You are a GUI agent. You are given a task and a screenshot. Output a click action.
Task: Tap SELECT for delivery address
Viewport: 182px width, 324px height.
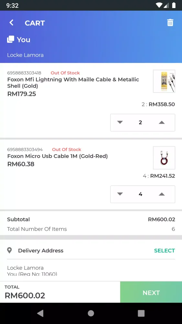(x=165, y=250)
